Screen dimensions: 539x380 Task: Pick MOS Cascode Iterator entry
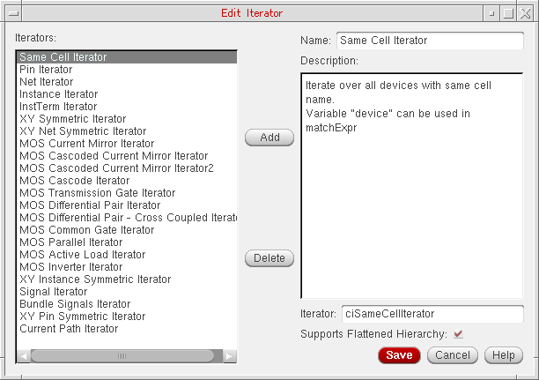click(127, 181)
